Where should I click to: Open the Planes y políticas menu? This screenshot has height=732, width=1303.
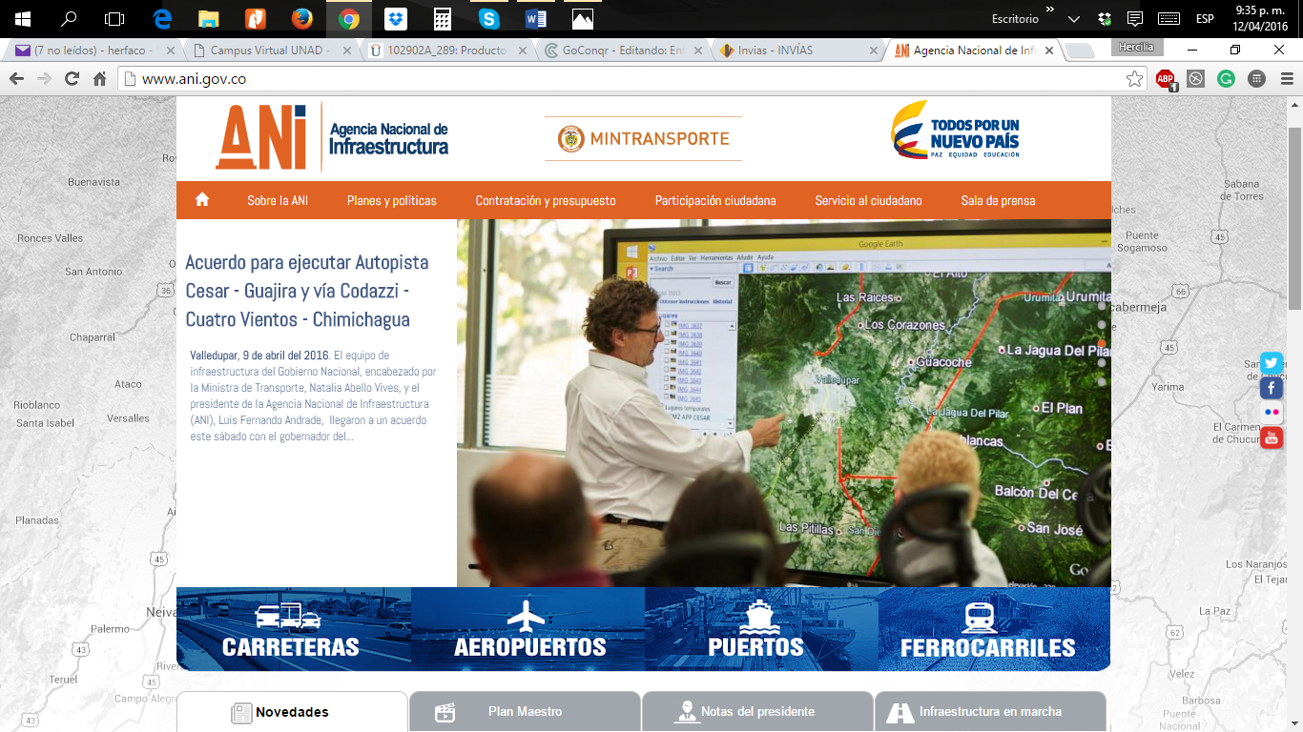(392, 200)
